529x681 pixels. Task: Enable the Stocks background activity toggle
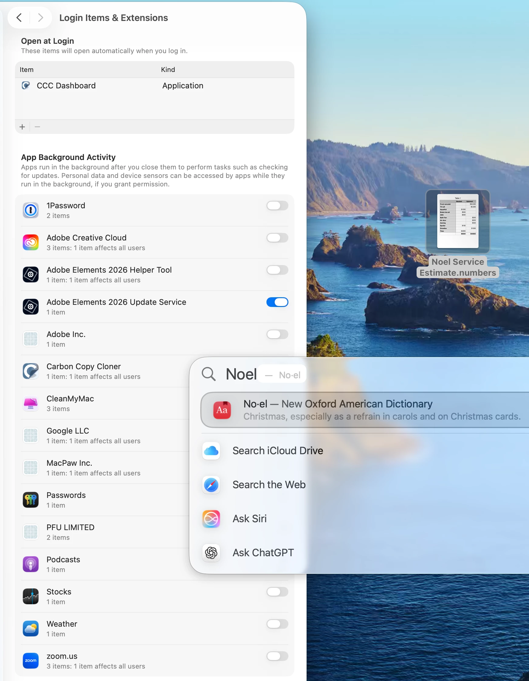[x=277, y=591]
